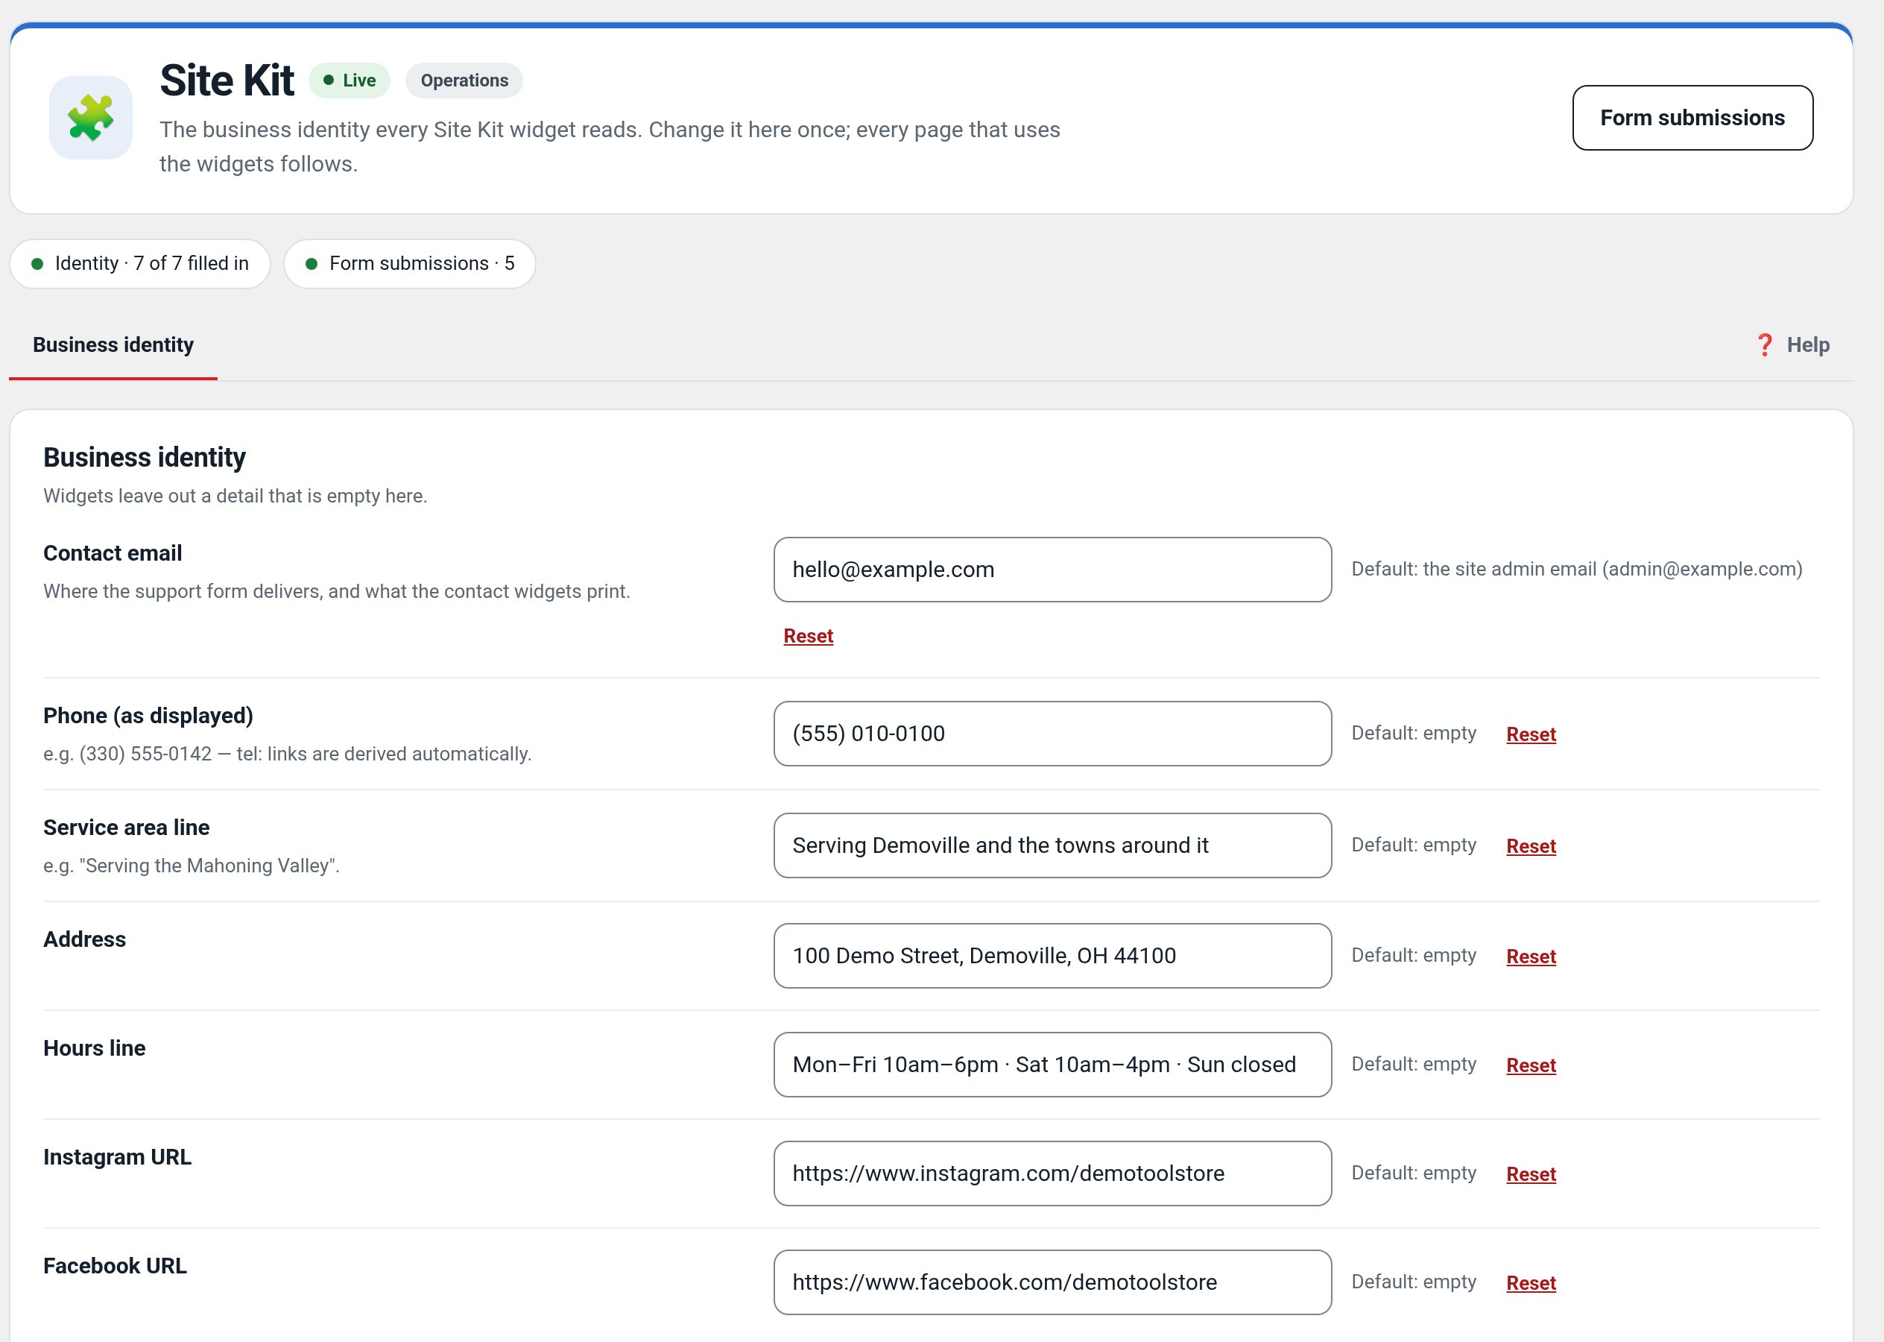Focus the Instagram URL input field
The image size is (1884, 1342).
coord(1052,1174)
